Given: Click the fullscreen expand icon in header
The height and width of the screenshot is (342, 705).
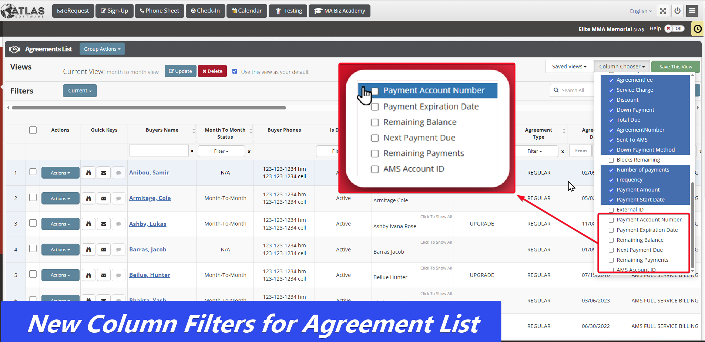Looking at the screenshot, I should (663, 11).
